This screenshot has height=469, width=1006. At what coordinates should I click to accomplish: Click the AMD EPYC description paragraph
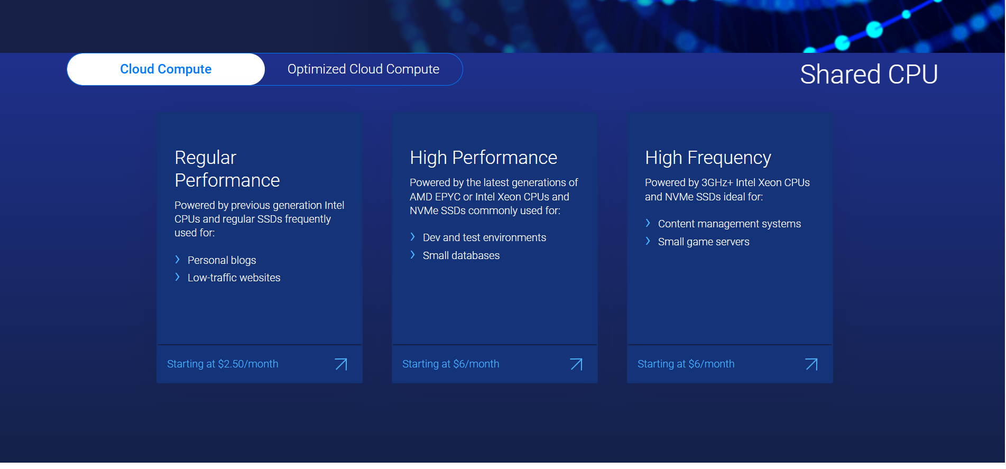pyautogui.click(x=494, y=197)
